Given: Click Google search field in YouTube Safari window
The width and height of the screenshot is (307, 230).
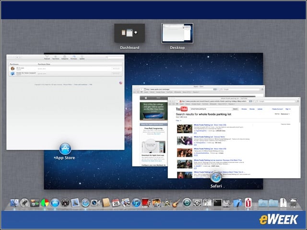Looking at the screenshot, I should point(276,101).
